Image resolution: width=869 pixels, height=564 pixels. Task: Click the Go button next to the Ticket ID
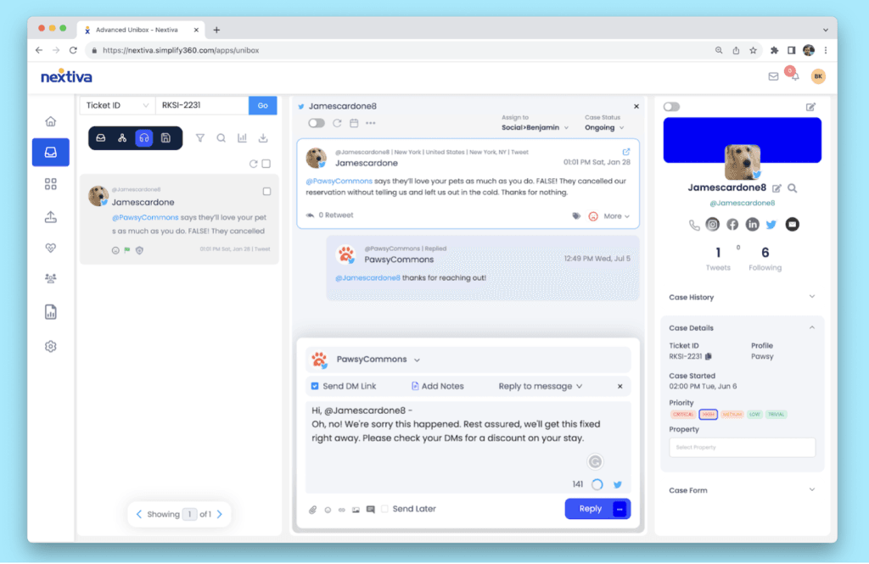point(262,105)
